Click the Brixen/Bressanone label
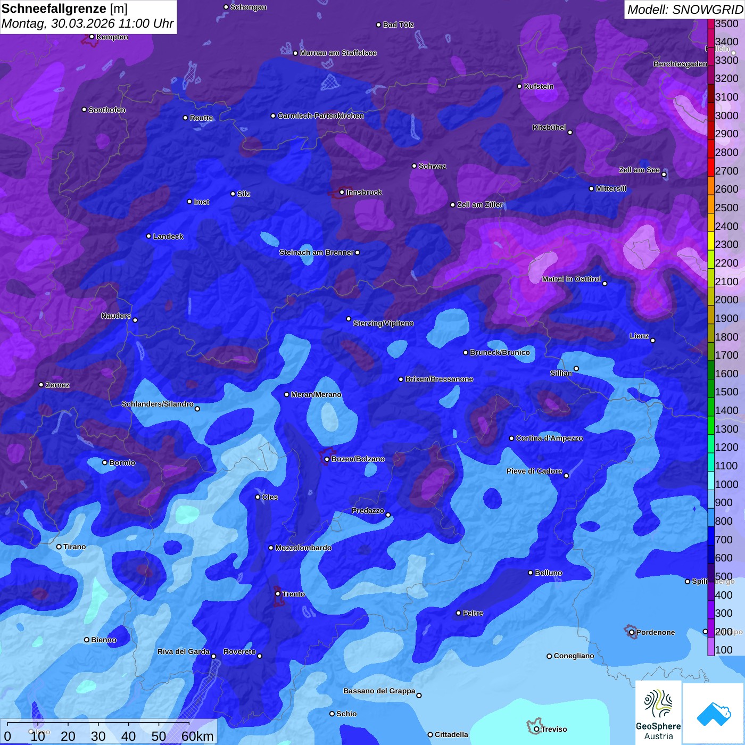Screen dimensions: 745x745 tap(439, 379)
